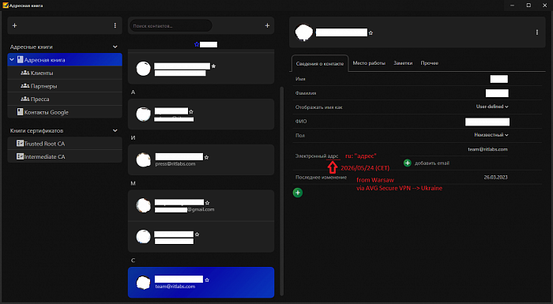The image size is (553, 304).
Task: Open the Intermediate CA book
Action: pyautogui.click(x=65, y=156)
